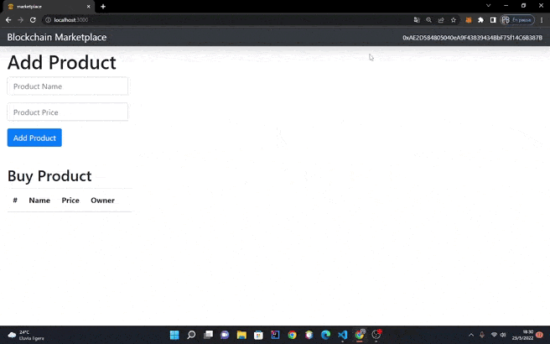Screen dimensions: 550x344
Task: Open the Teams Chat taskbar icon
Action: click(x=225, y=335)
